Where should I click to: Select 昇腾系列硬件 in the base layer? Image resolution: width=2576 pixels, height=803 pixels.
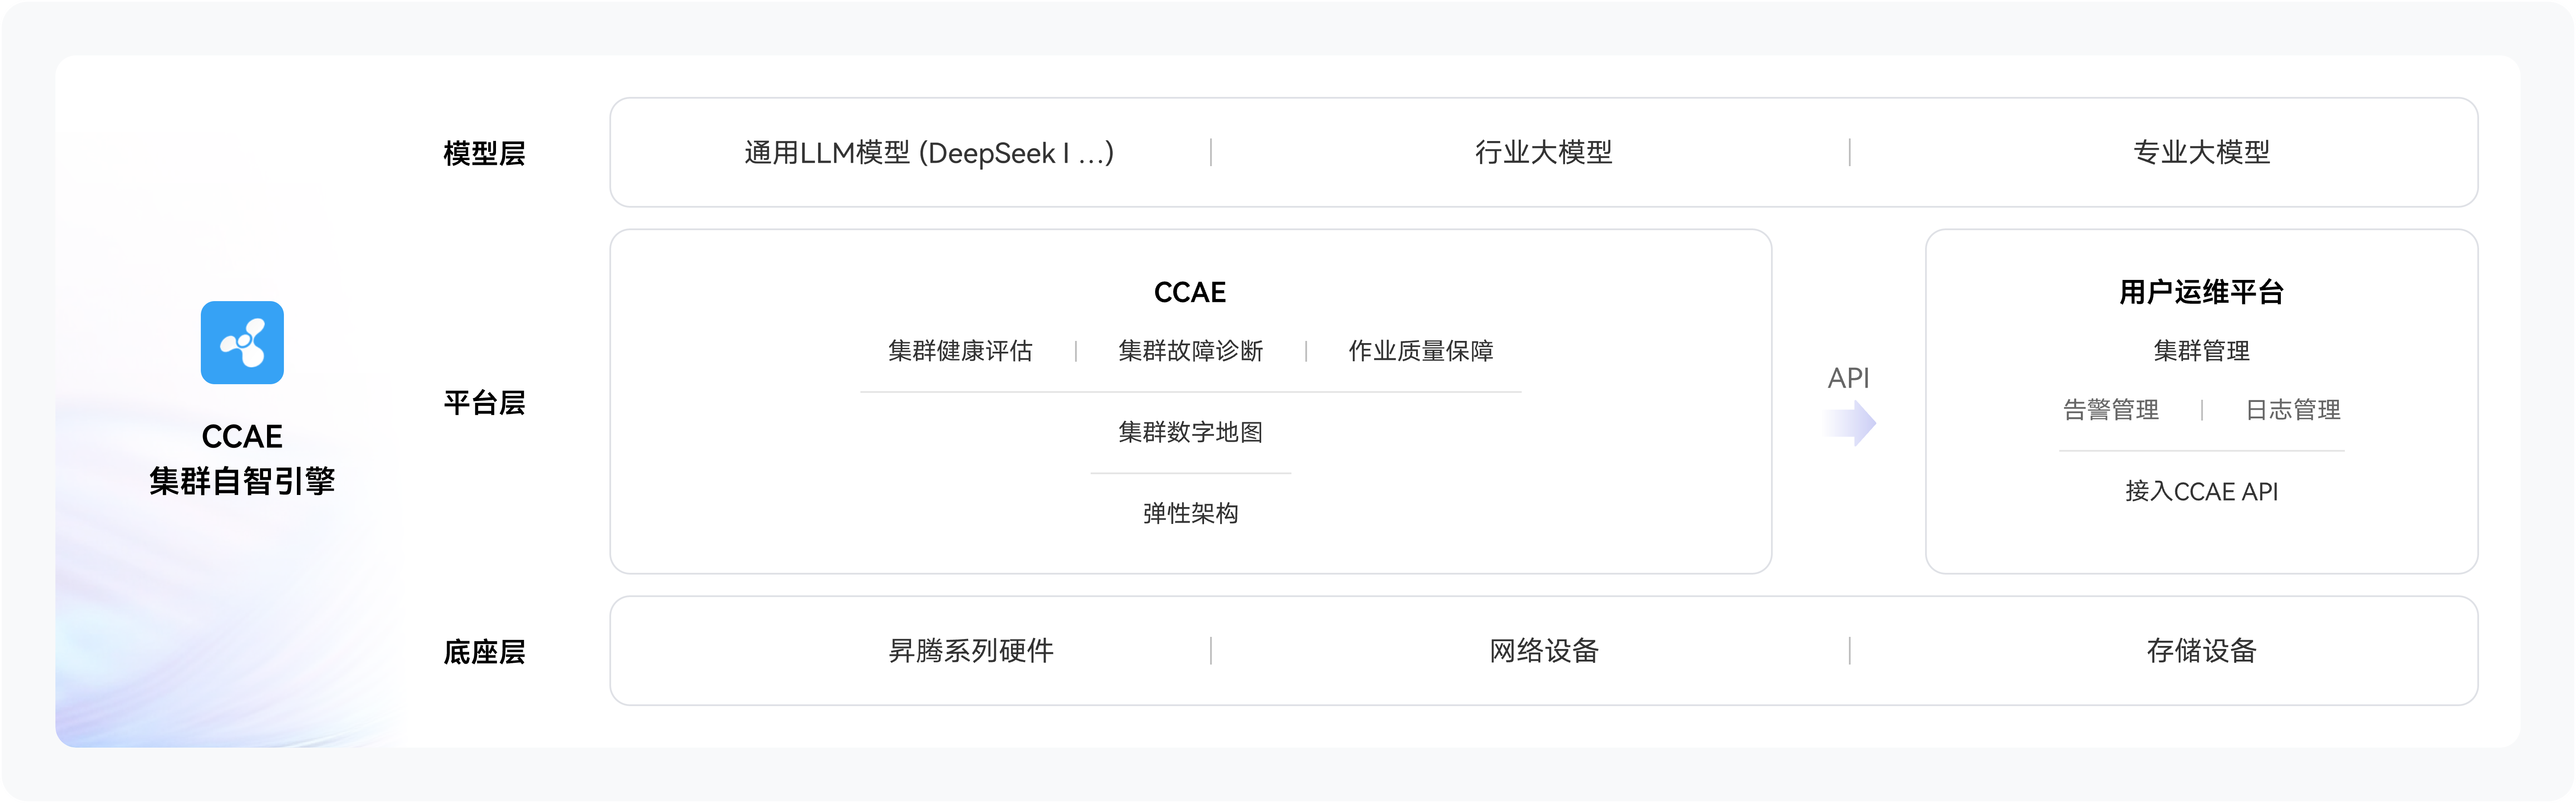tap(971, 651)
